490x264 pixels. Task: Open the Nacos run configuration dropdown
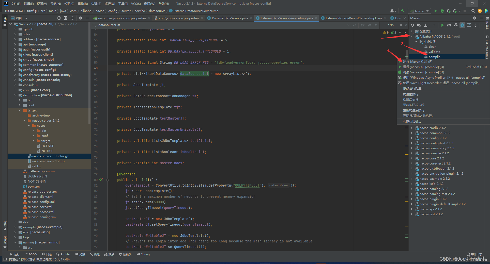pos(419,11)
